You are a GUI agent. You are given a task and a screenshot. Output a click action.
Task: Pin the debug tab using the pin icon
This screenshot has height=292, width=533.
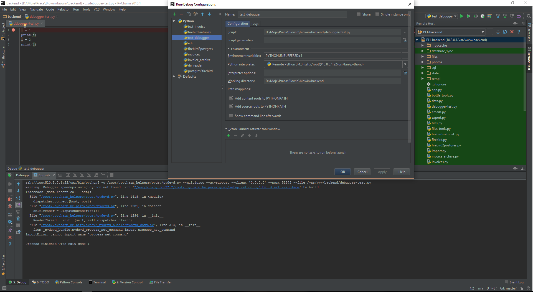click(x=10, y=230)
